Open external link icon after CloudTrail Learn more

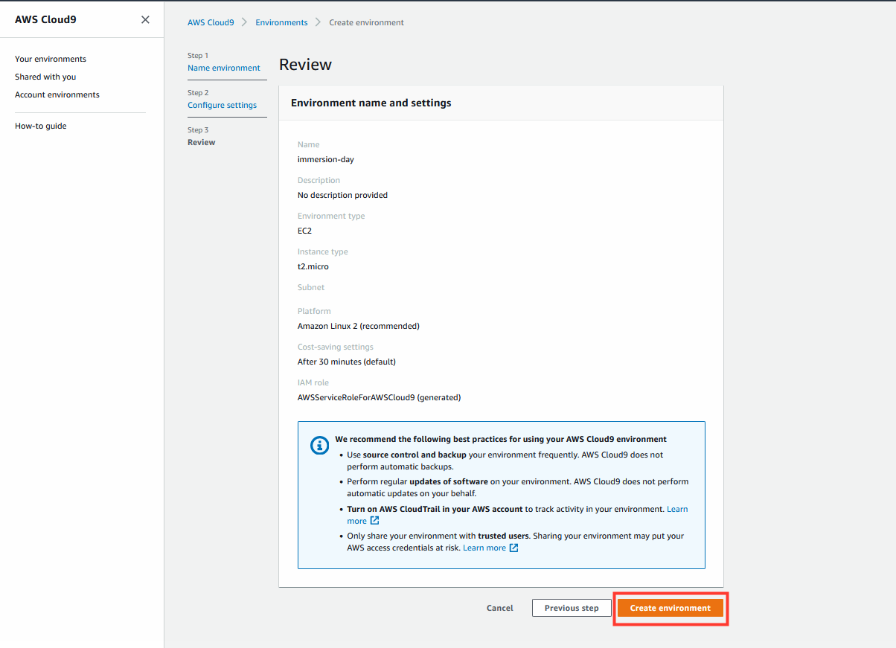click(374, 521)
